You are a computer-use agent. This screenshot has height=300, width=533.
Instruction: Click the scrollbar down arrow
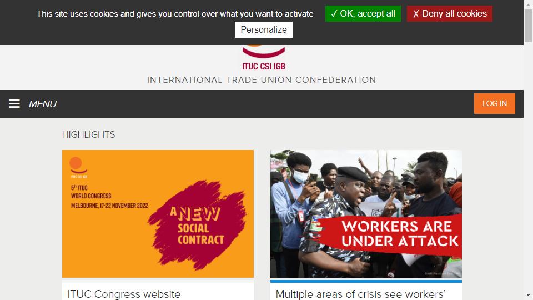coord(528,295)
